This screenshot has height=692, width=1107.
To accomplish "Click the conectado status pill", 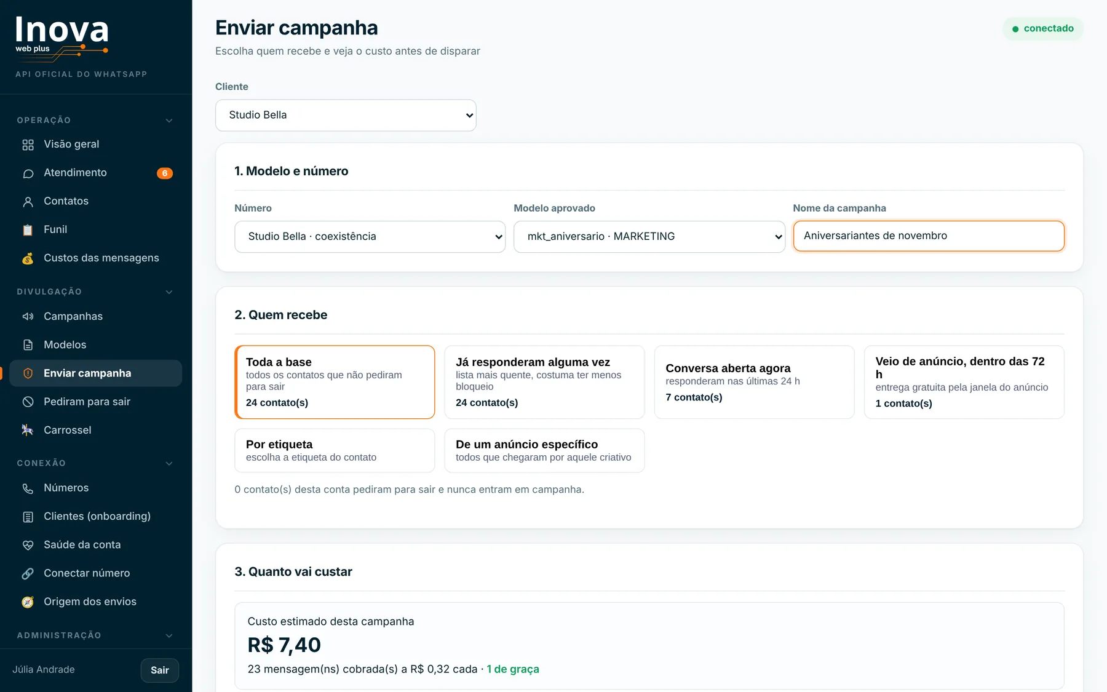I will 1043,29.
